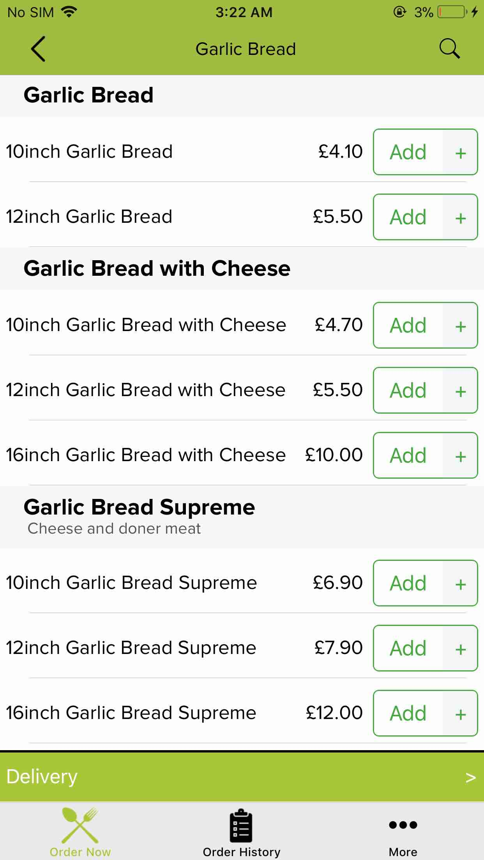The width and height of the screenshot is (484, 860).
Task: Add 12inch Garlic Bread with Cheese
Action: click(x=408, y=390)
